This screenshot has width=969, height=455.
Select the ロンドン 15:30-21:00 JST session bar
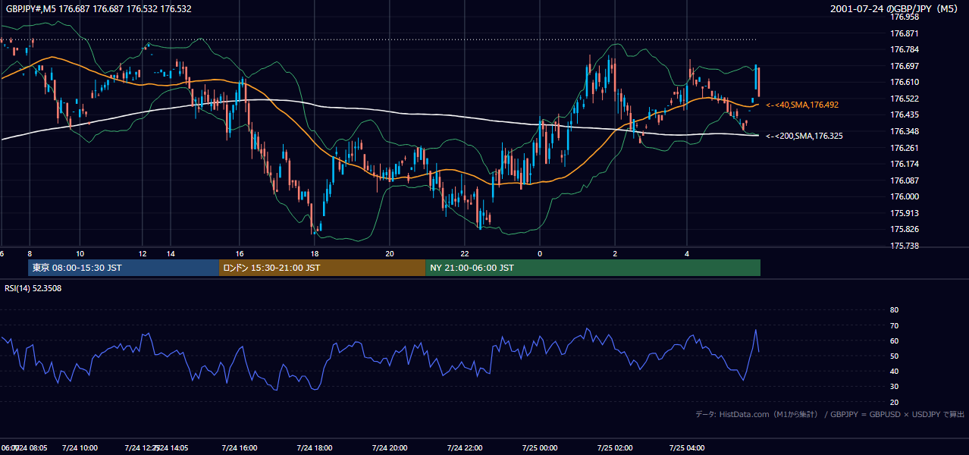pyautogui.click(x=322, y=268)
